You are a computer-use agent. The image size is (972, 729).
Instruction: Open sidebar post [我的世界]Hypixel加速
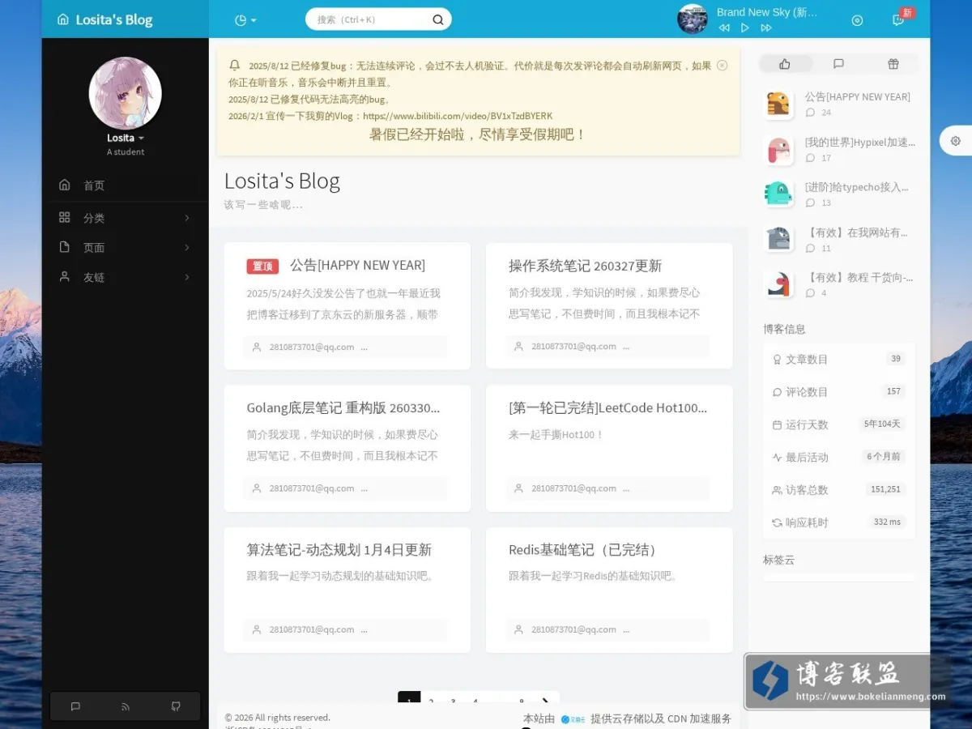860,143
